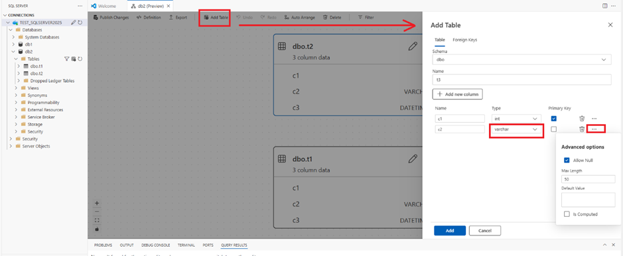Click the Add button to create table

pos(450,231)
